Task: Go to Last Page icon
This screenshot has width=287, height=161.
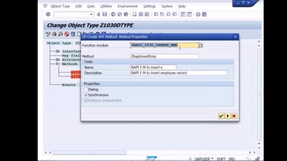Action: pyautogui.click(x=174, y=14)
